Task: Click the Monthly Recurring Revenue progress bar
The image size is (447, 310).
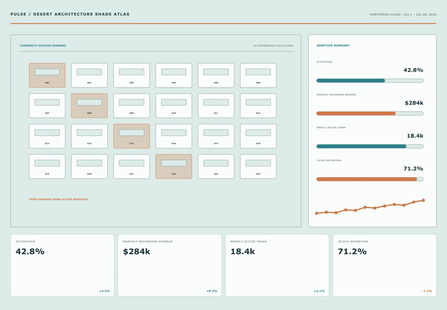Action: click(370, 113)
